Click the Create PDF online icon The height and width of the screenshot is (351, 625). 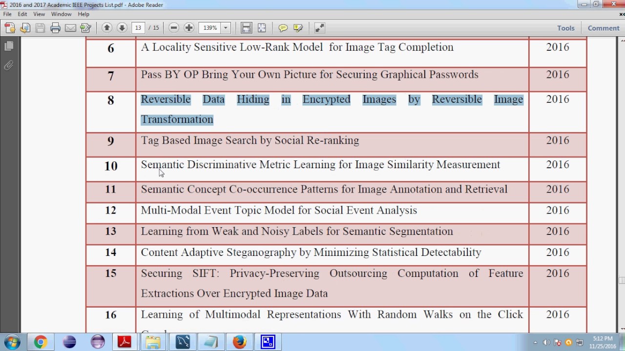tap(9, 28)
